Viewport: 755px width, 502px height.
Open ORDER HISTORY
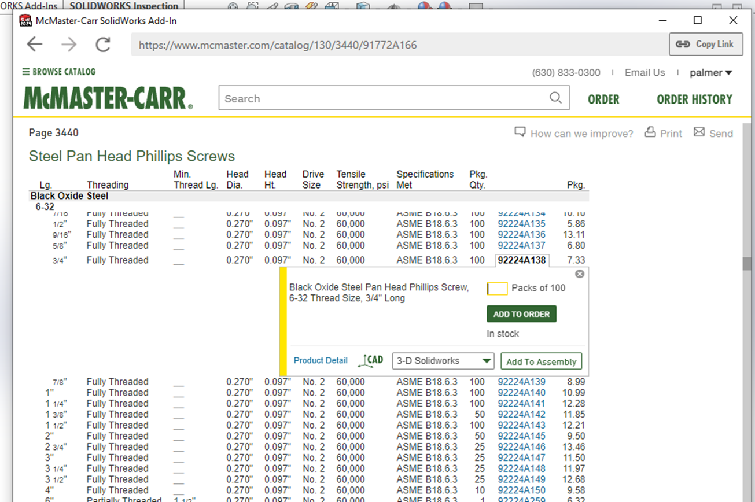[x=694, y=99]
